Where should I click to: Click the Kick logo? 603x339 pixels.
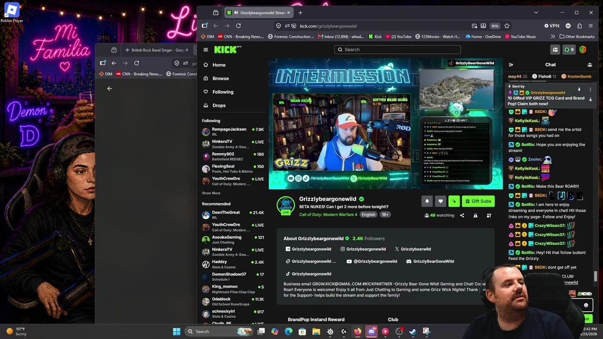228,49
